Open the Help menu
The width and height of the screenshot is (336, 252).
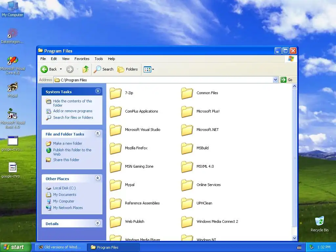(x=111, y=59)
